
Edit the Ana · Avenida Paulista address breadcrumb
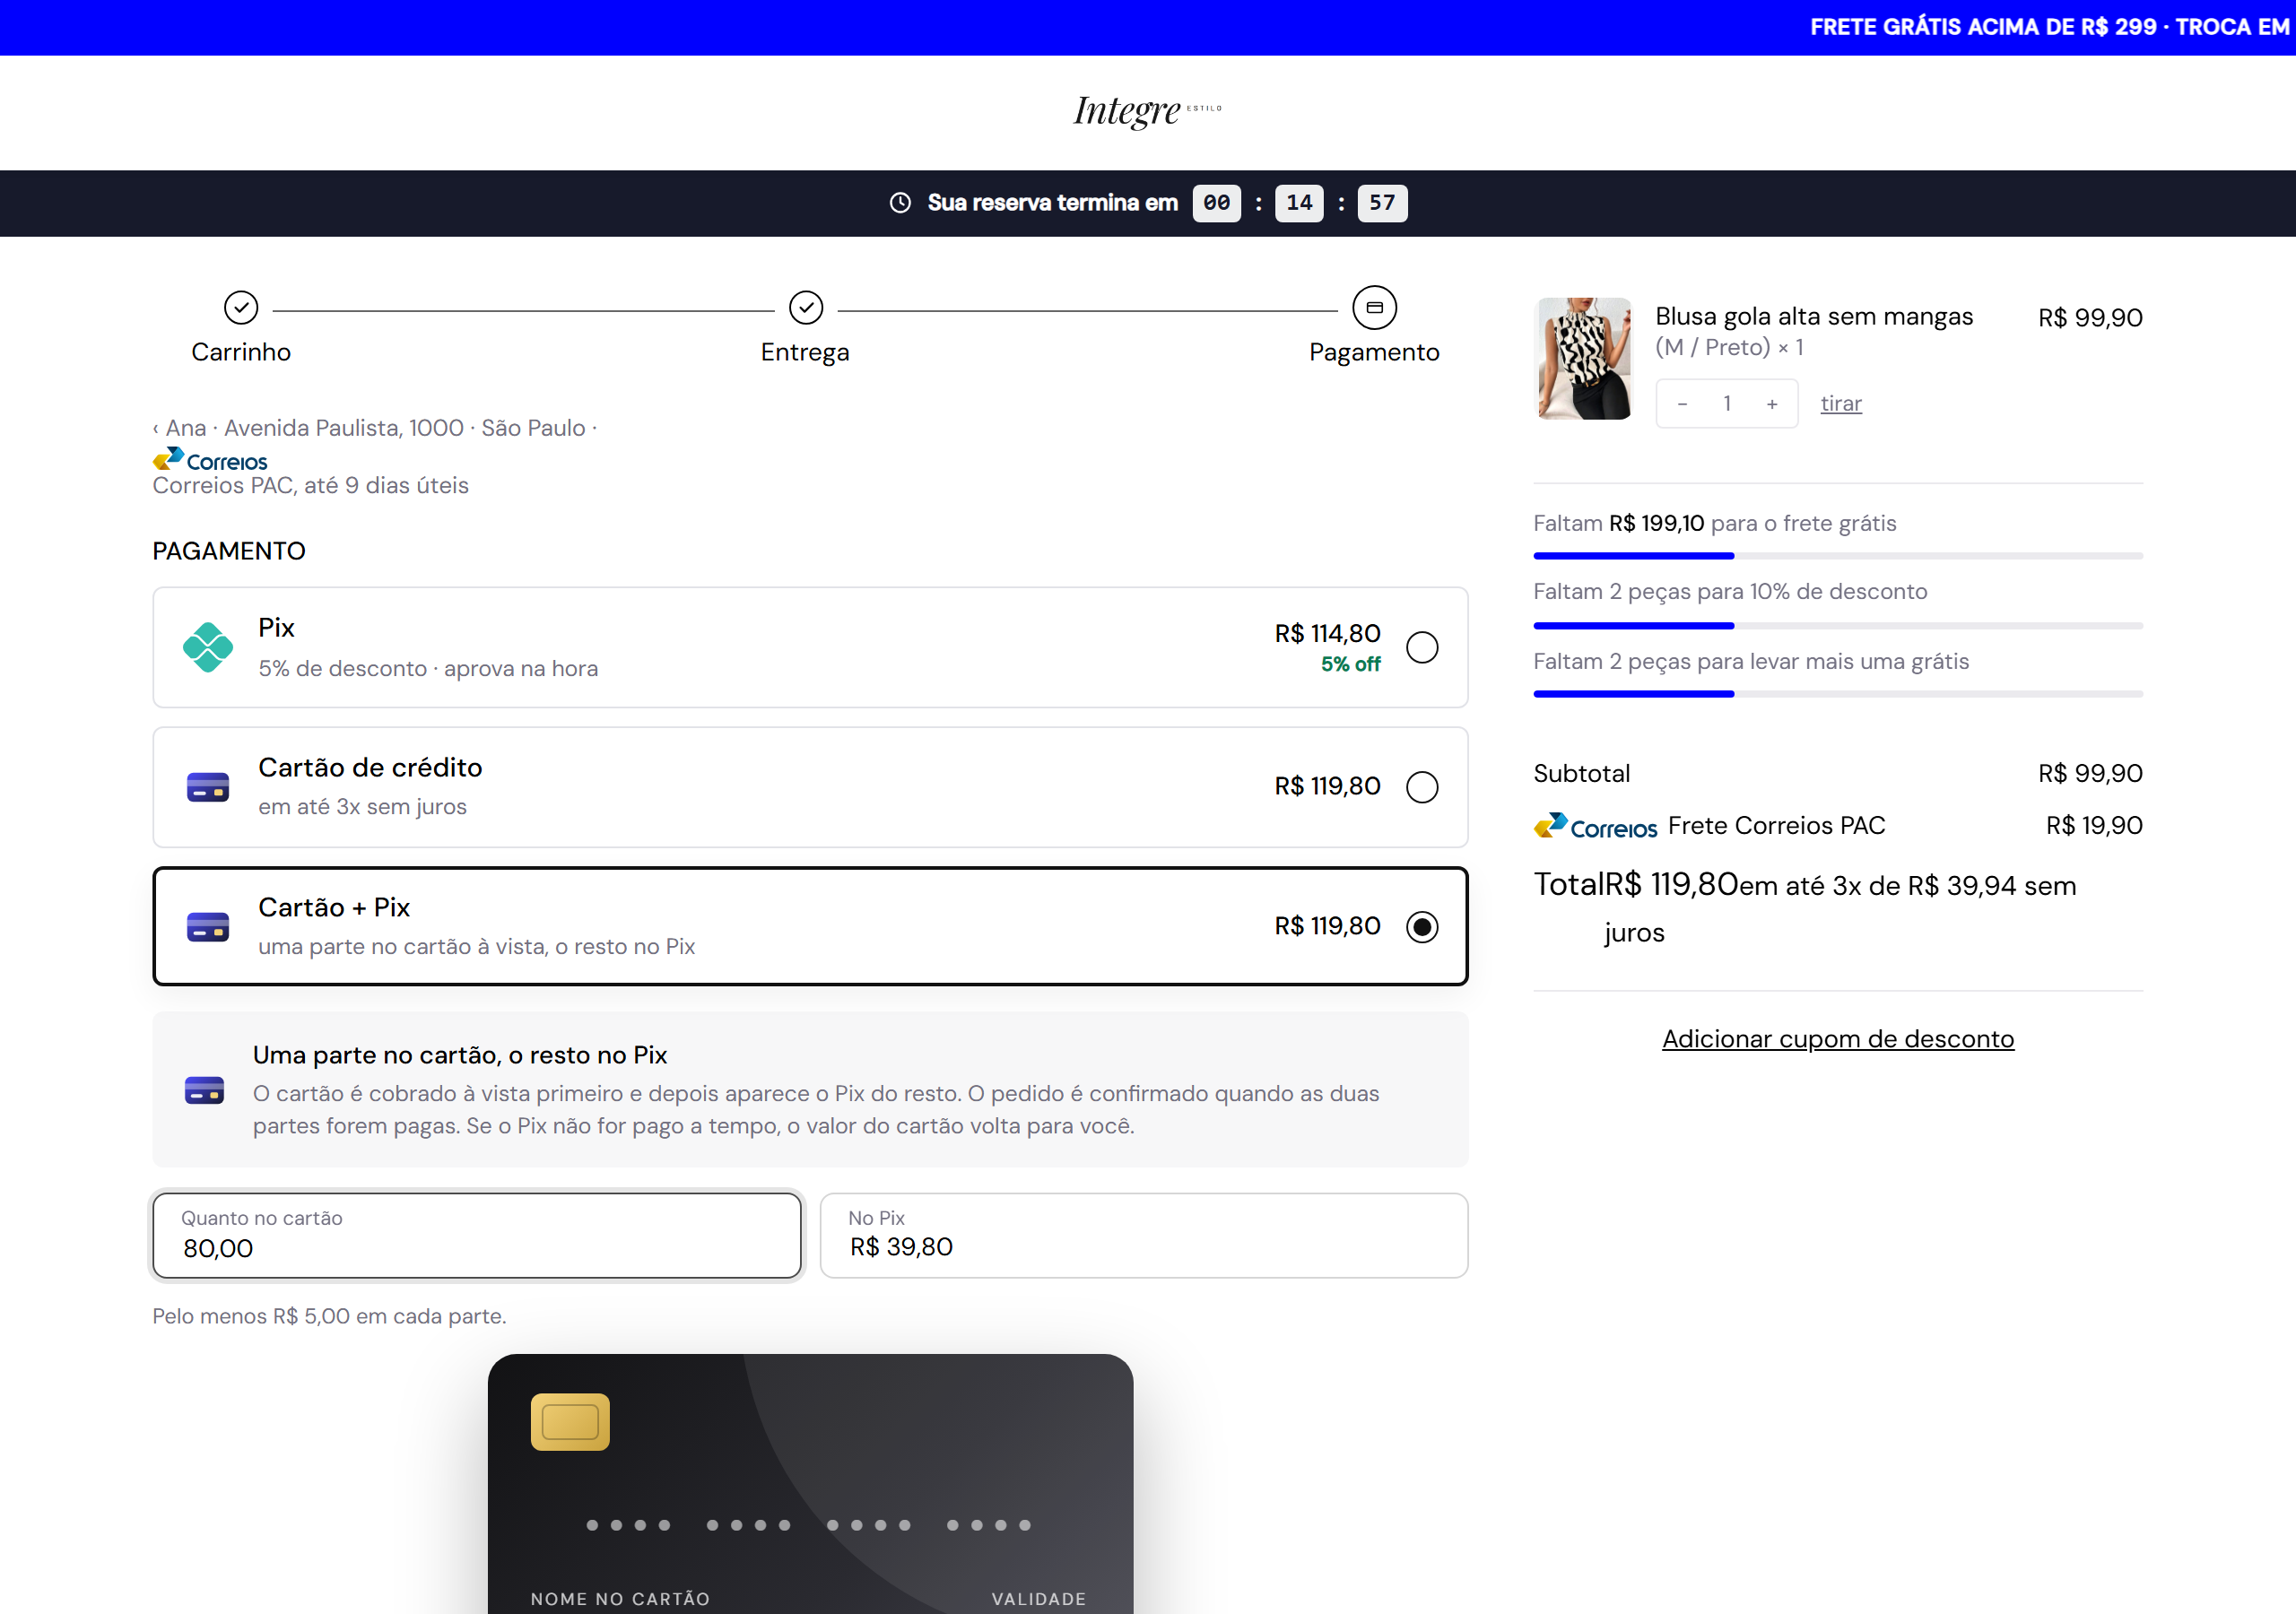375,428
